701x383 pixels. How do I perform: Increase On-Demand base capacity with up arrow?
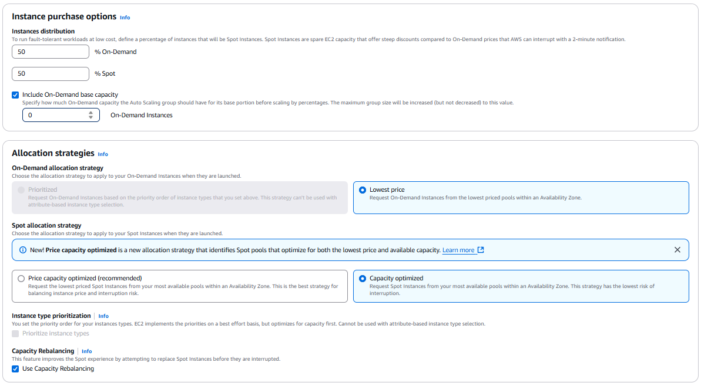(90, 113)
